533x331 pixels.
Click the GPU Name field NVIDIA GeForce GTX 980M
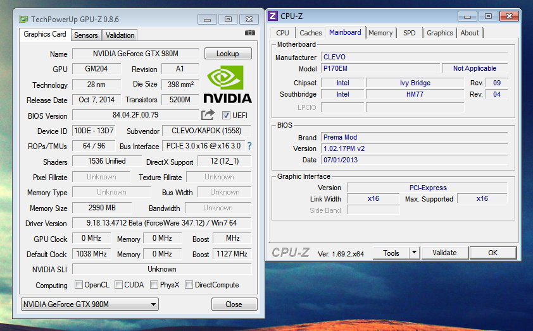pyautogui.click(x=135, y=54)
